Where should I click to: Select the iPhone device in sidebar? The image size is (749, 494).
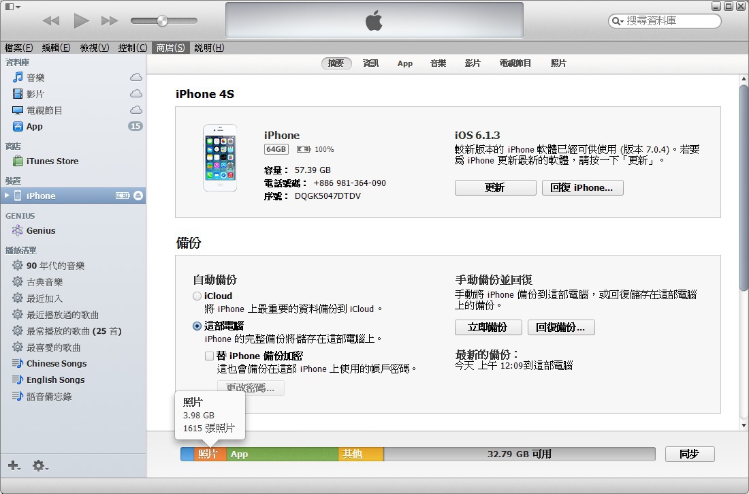tap(73, 196)
